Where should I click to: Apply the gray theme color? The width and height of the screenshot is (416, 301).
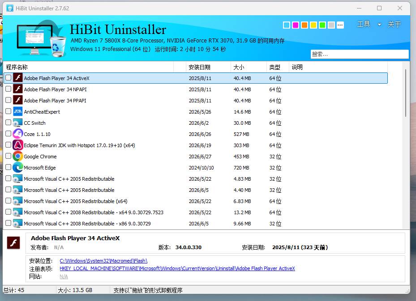click(331, 25)
